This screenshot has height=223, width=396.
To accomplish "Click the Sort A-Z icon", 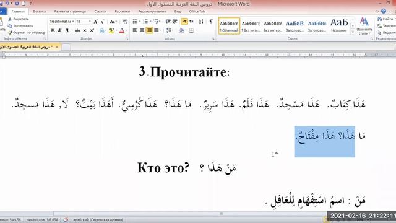I will [x=201, y=22].
